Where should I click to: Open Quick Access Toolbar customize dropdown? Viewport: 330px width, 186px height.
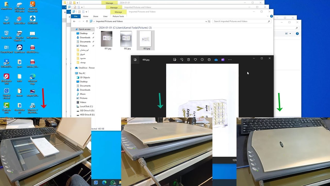click(86, 12)
